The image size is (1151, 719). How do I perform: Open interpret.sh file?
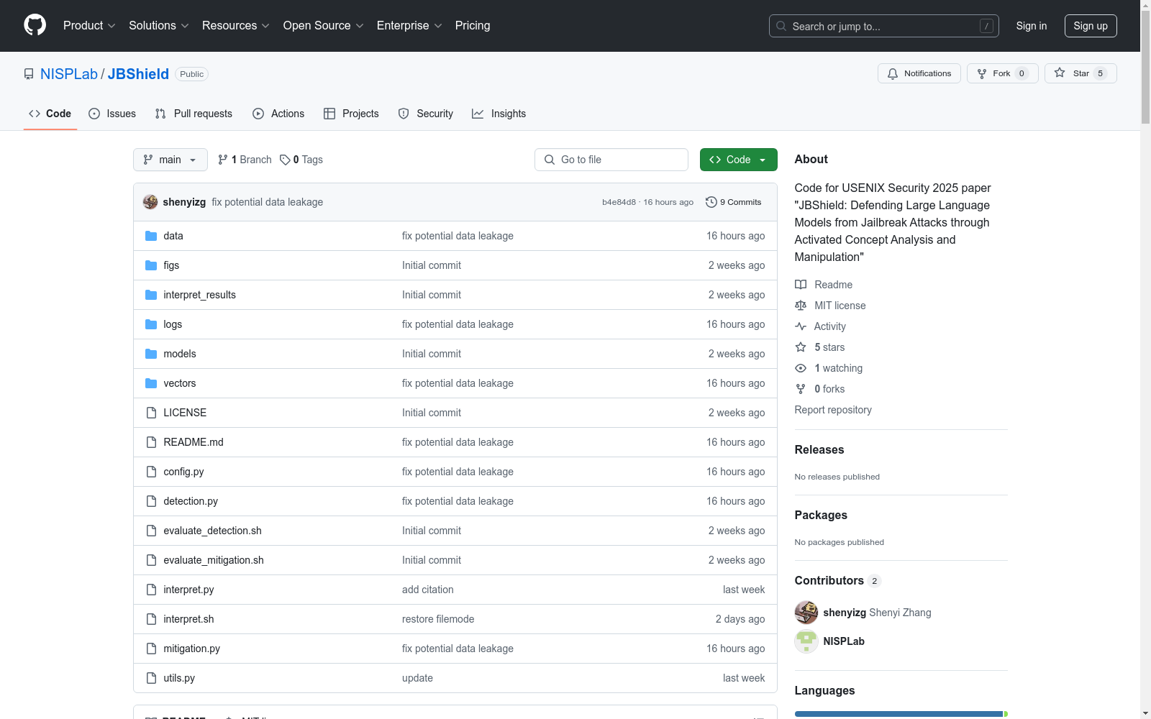click(x=188, y=619)
